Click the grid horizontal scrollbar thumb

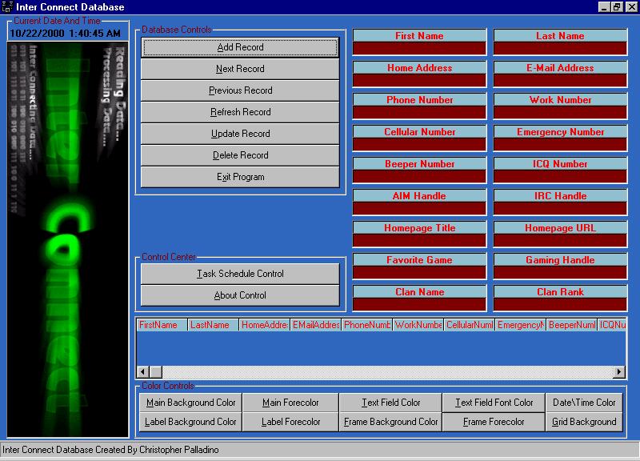156,372
